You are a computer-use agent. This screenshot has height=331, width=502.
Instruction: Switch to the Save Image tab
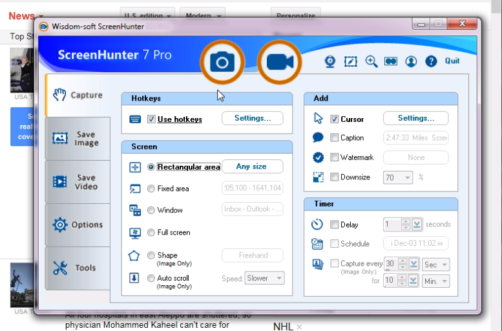pos(78,139)
